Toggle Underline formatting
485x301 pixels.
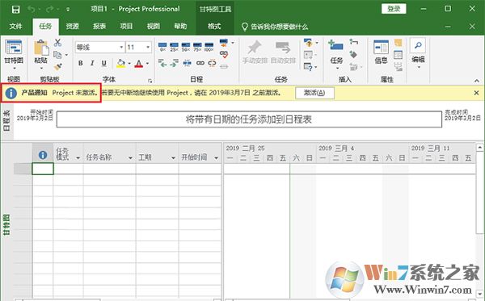104,63
